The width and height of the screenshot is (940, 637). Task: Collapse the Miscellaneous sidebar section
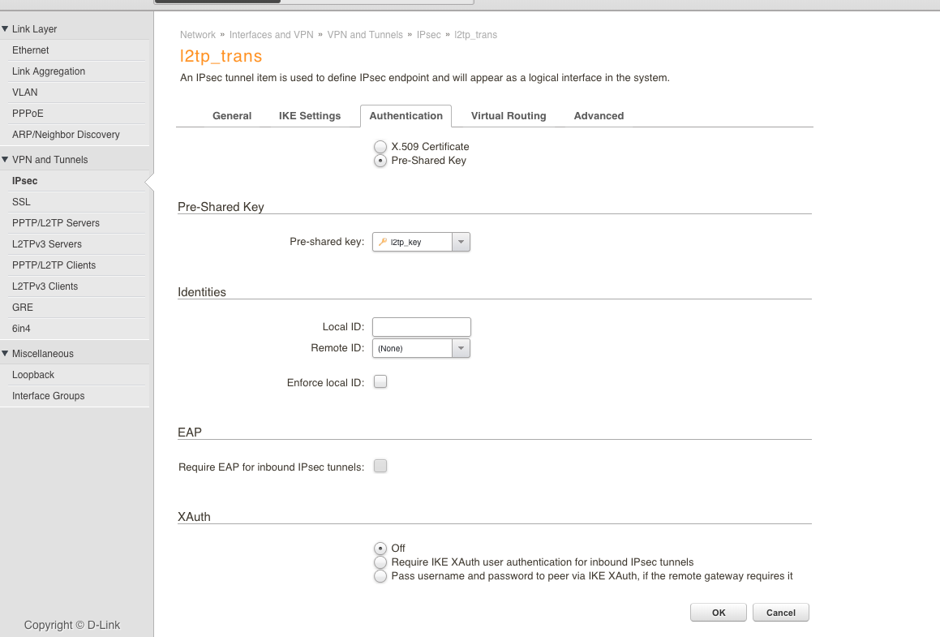(6, 354)
